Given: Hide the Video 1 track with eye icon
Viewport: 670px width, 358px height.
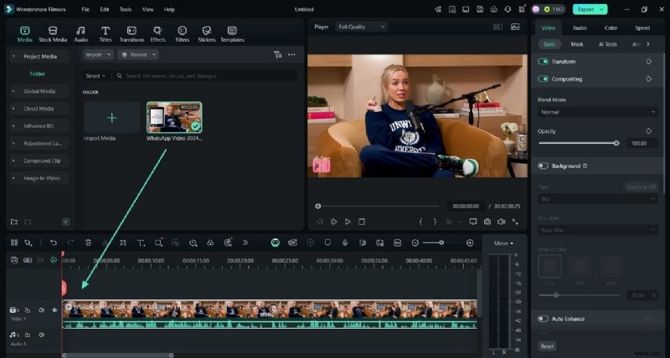Looking at the screenshot, I should pyautogui.click(x=54, y=309).
